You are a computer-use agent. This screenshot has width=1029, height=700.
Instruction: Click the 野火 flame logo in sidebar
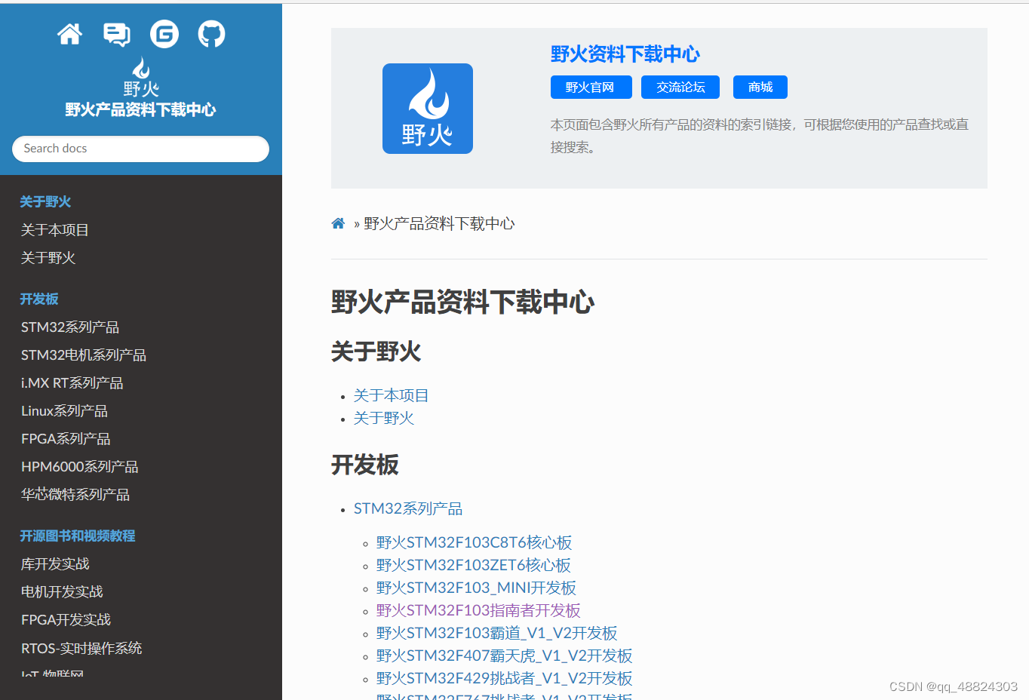coord(141,77)
